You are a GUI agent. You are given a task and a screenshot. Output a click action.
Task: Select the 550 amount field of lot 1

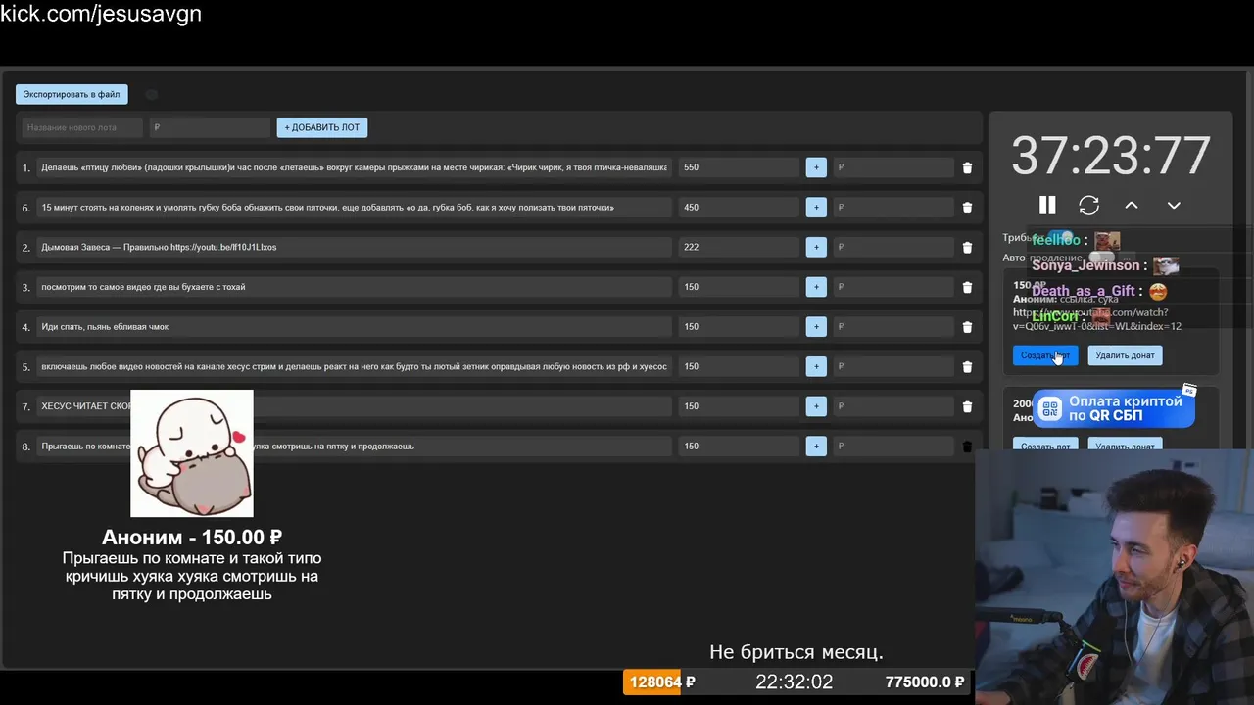[x=739, y=167]
